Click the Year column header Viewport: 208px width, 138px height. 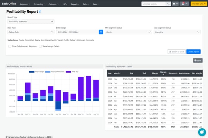click(110, 73)
